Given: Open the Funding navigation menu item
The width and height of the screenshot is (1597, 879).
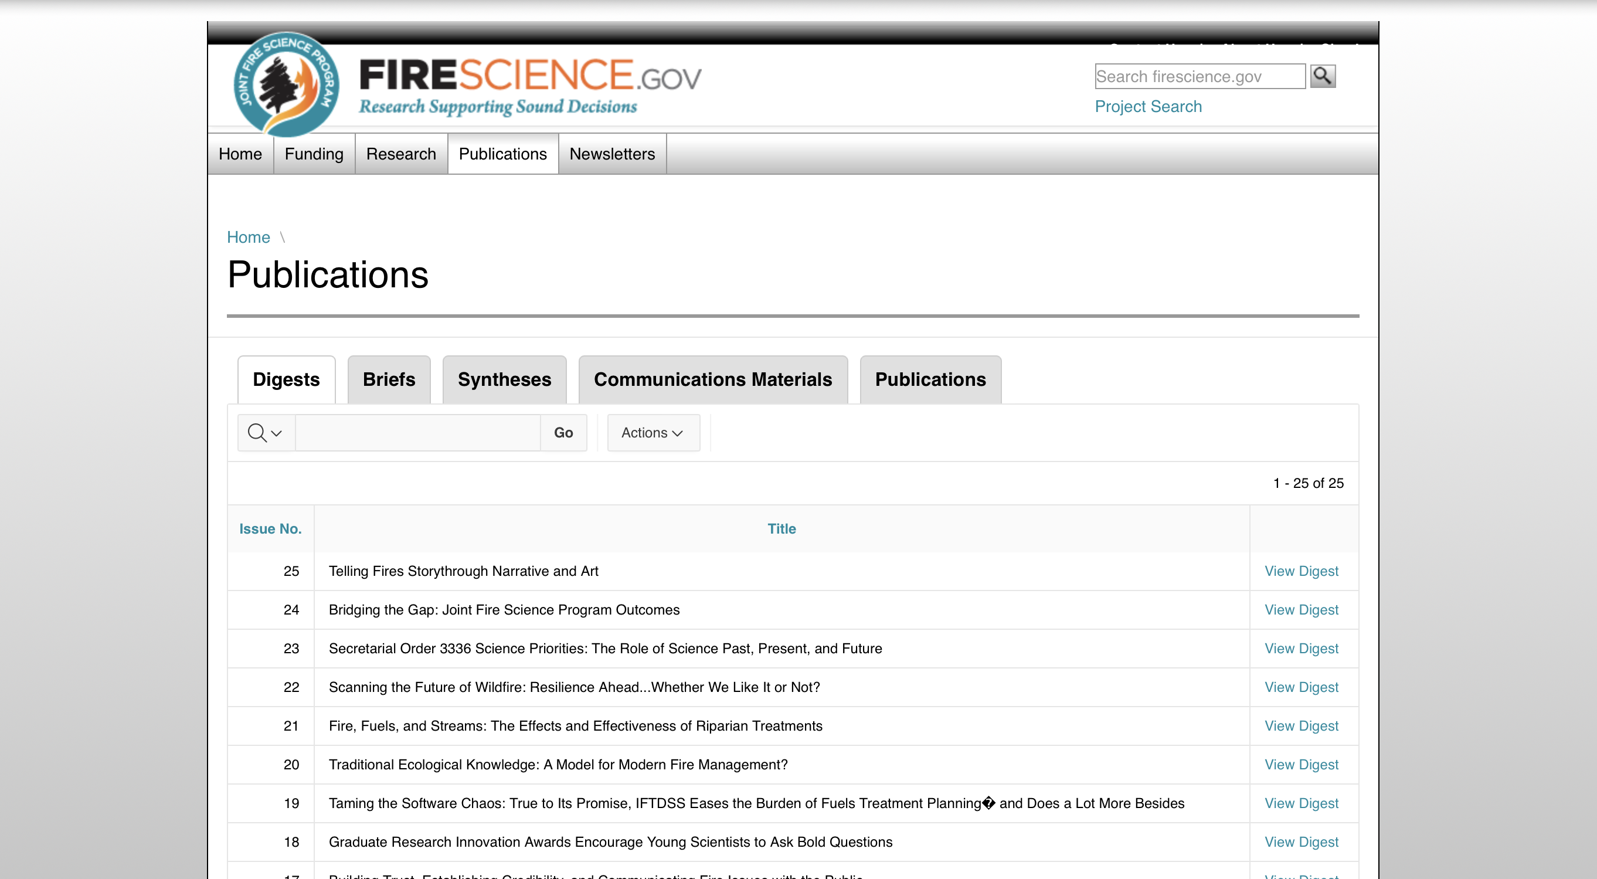Looking at the screenshot, I should 314,154.
